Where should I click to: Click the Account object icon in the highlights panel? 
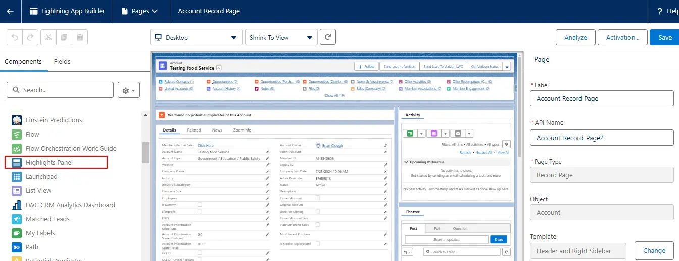pos(163,66)
